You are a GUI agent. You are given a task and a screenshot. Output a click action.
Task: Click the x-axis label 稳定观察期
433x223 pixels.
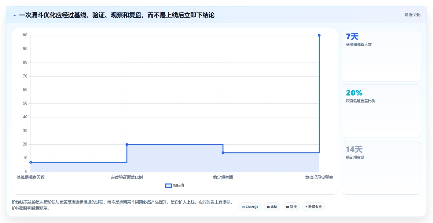tap(223, 177)
